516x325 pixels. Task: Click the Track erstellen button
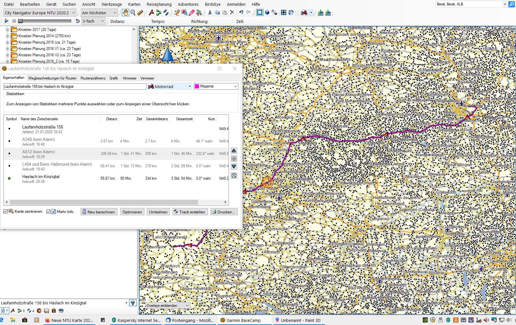click(x=190, y=212)
